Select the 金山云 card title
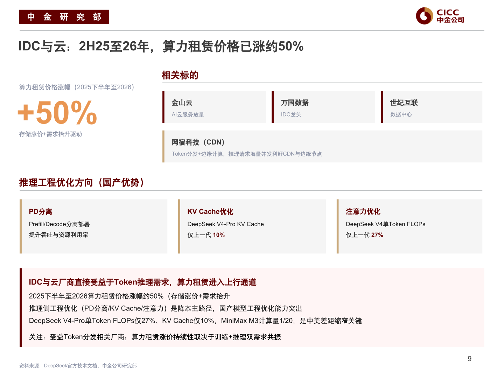 click(182, 103)
